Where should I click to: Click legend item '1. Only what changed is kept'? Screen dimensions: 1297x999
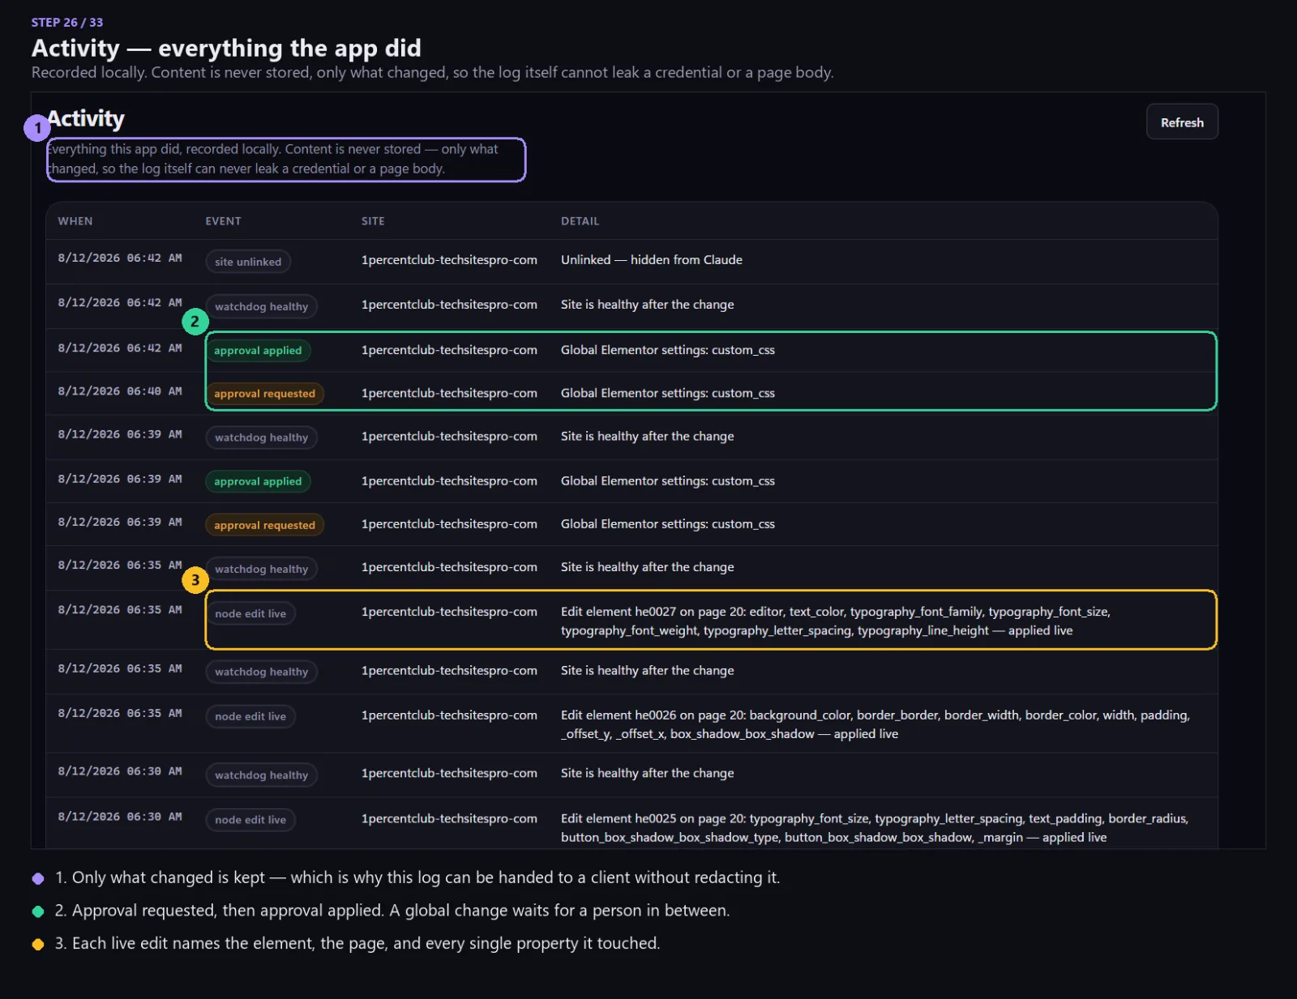[417, 877]
